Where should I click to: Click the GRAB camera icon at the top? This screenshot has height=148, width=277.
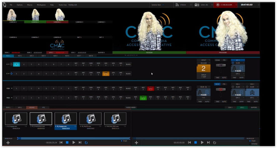[197, 5]
